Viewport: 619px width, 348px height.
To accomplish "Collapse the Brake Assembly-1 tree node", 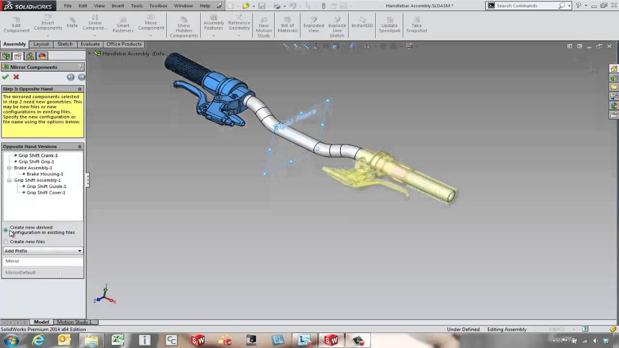I will pos(9,168).
